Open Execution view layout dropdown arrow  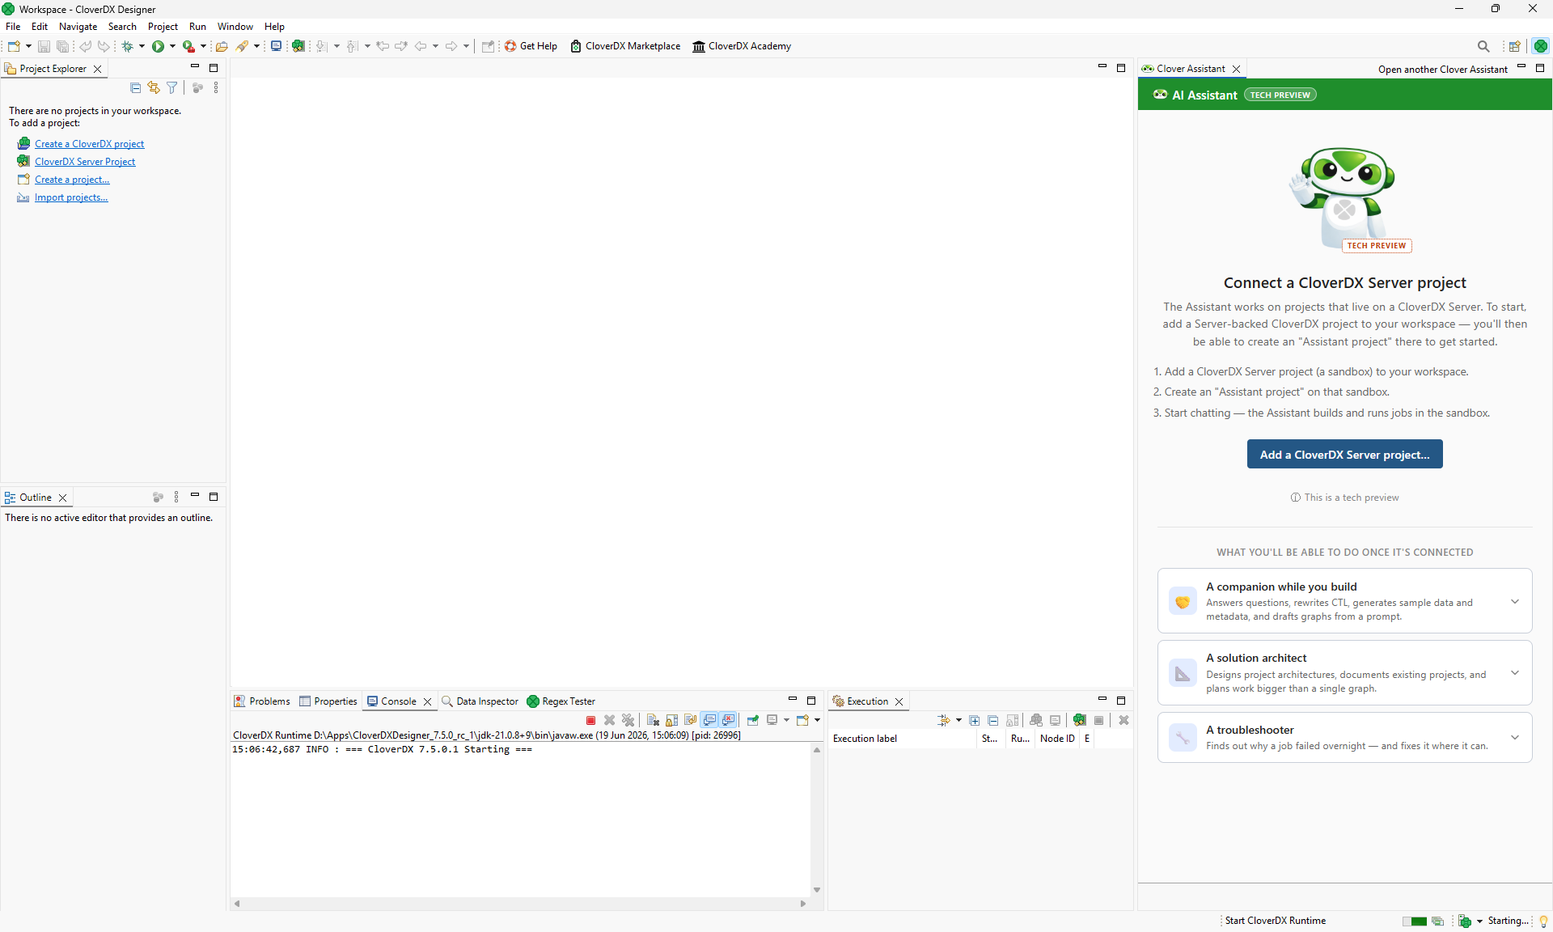coord(958,720)
